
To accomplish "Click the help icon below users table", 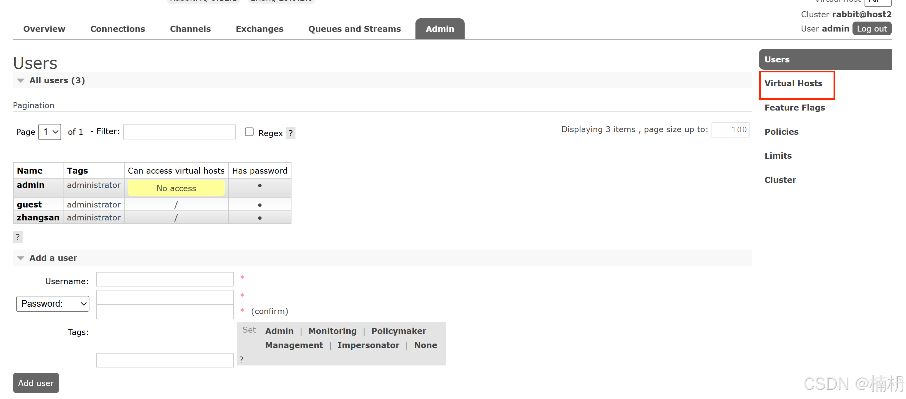I will tap(18, 237).
